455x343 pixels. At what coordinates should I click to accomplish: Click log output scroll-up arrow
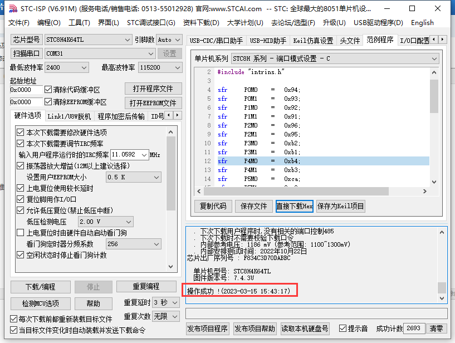[x=442, y=232]
